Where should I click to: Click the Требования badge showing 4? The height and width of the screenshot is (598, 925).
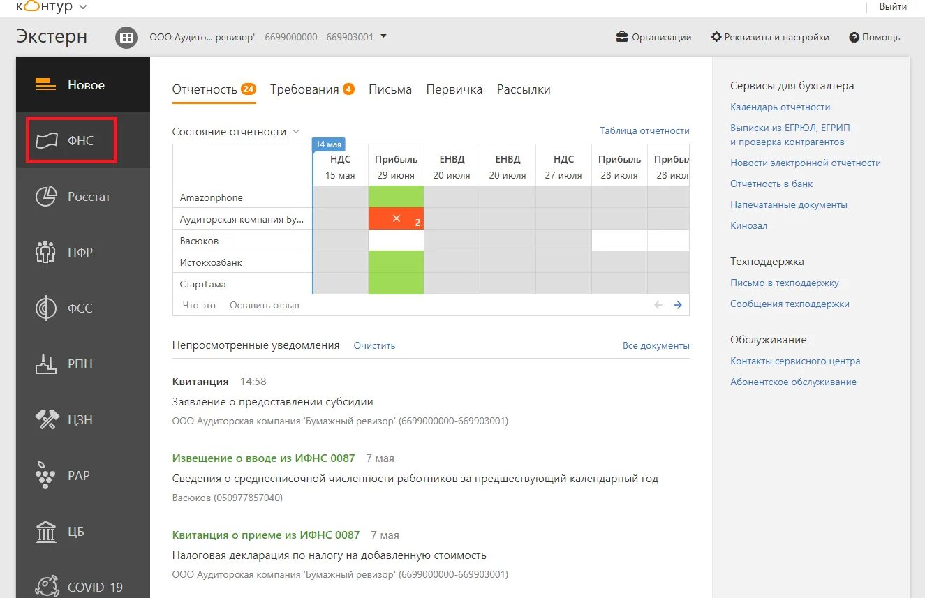[x=348, y=89]
